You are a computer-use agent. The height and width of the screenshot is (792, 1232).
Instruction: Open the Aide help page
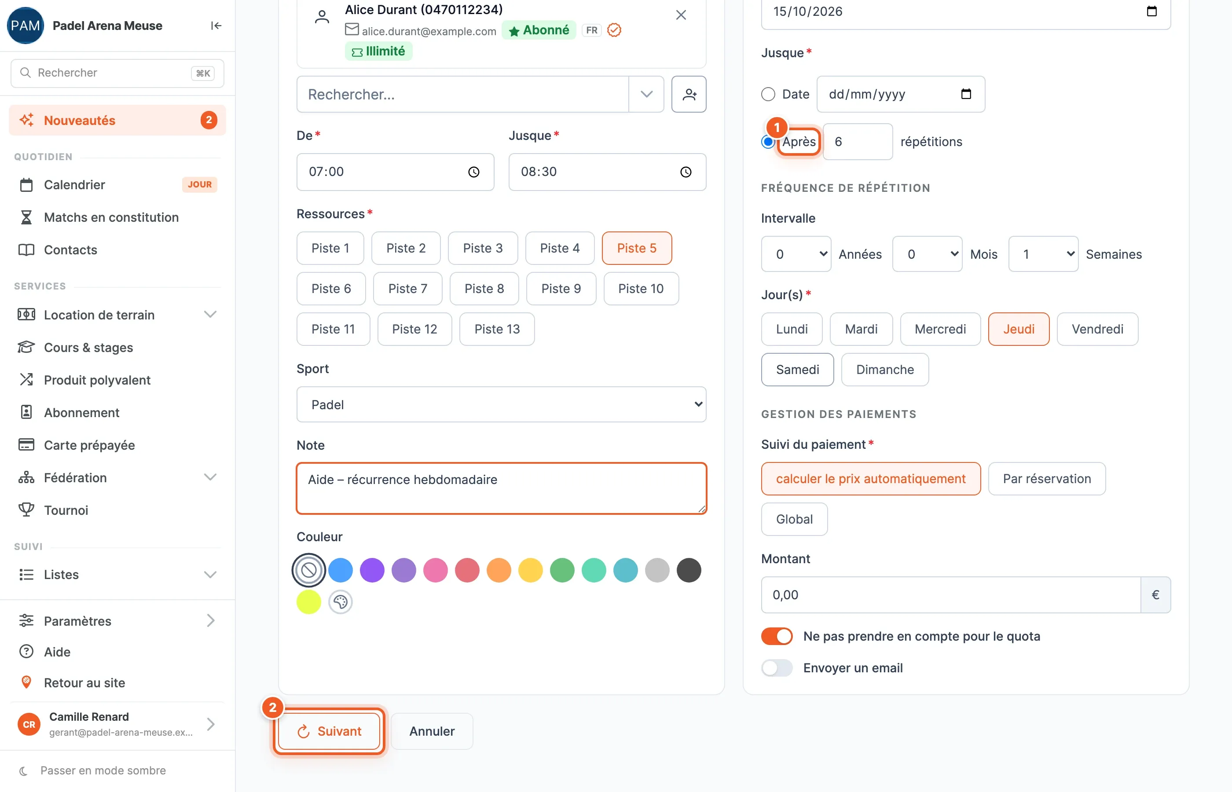tap(118, 652)
